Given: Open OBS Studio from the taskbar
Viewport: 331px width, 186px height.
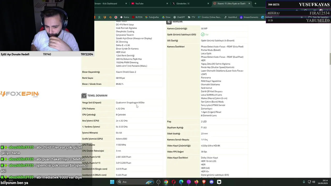Looking at the screenshot, I should (158, 182).
